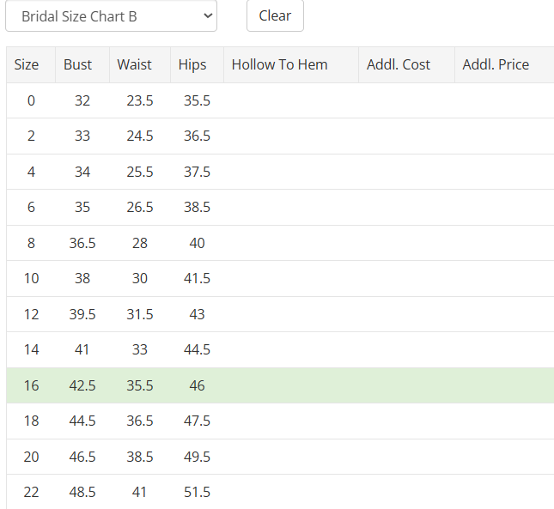Click the Addl. Cost column header

click(406, 65)
